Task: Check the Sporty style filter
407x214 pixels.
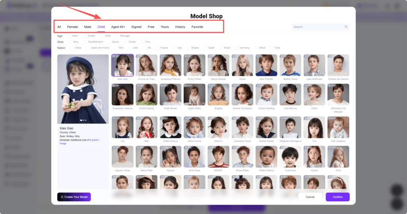Action: click(x=109, y=42)
